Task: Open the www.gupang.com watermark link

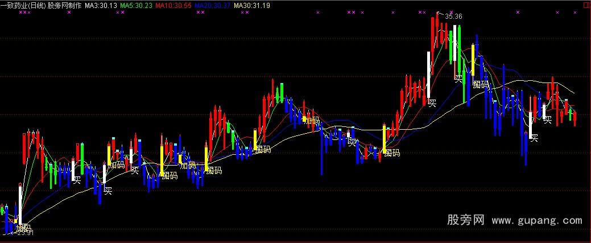Action: tap(537, 221)
